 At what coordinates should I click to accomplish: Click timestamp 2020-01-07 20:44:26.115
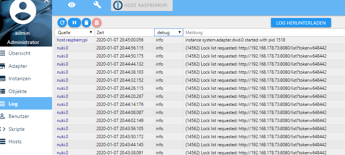tap(120, 88)
